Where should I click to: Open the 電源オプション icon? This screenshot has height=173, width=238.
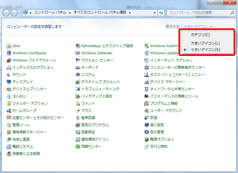click(x=147, y=139)
